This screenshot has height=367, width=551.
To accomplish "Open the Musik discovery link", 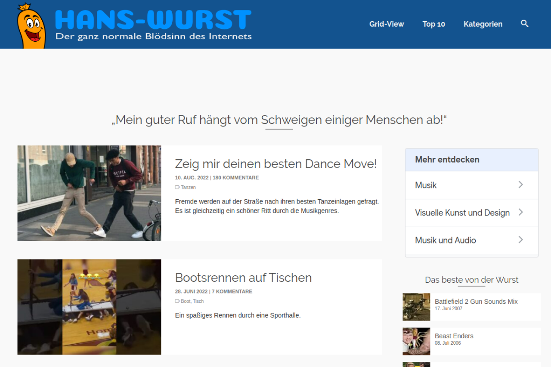I will (426, 185).
